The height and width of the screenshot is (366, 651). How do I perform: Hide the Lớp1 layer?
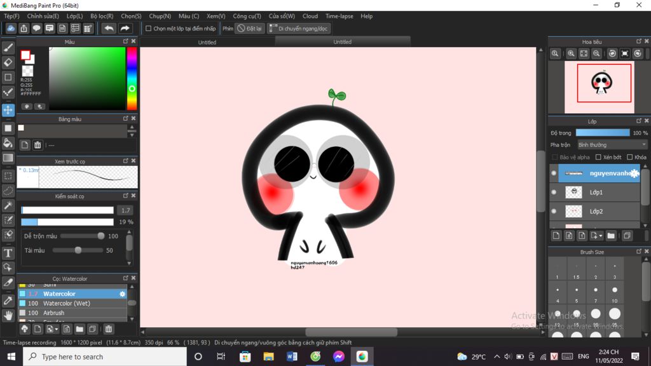pyautogui.click(x=554, y=193)
